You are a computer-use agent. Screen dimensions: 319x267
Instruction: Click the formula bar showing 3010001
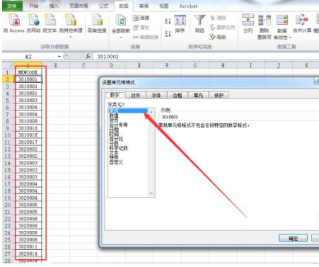[x=205, y=57]
